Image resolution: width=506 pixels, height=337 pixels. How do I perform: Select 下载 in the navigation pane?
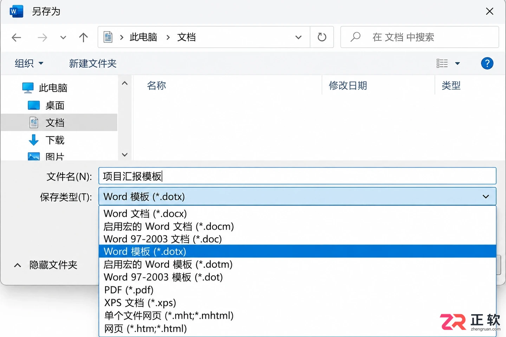[x=46, y=140]
